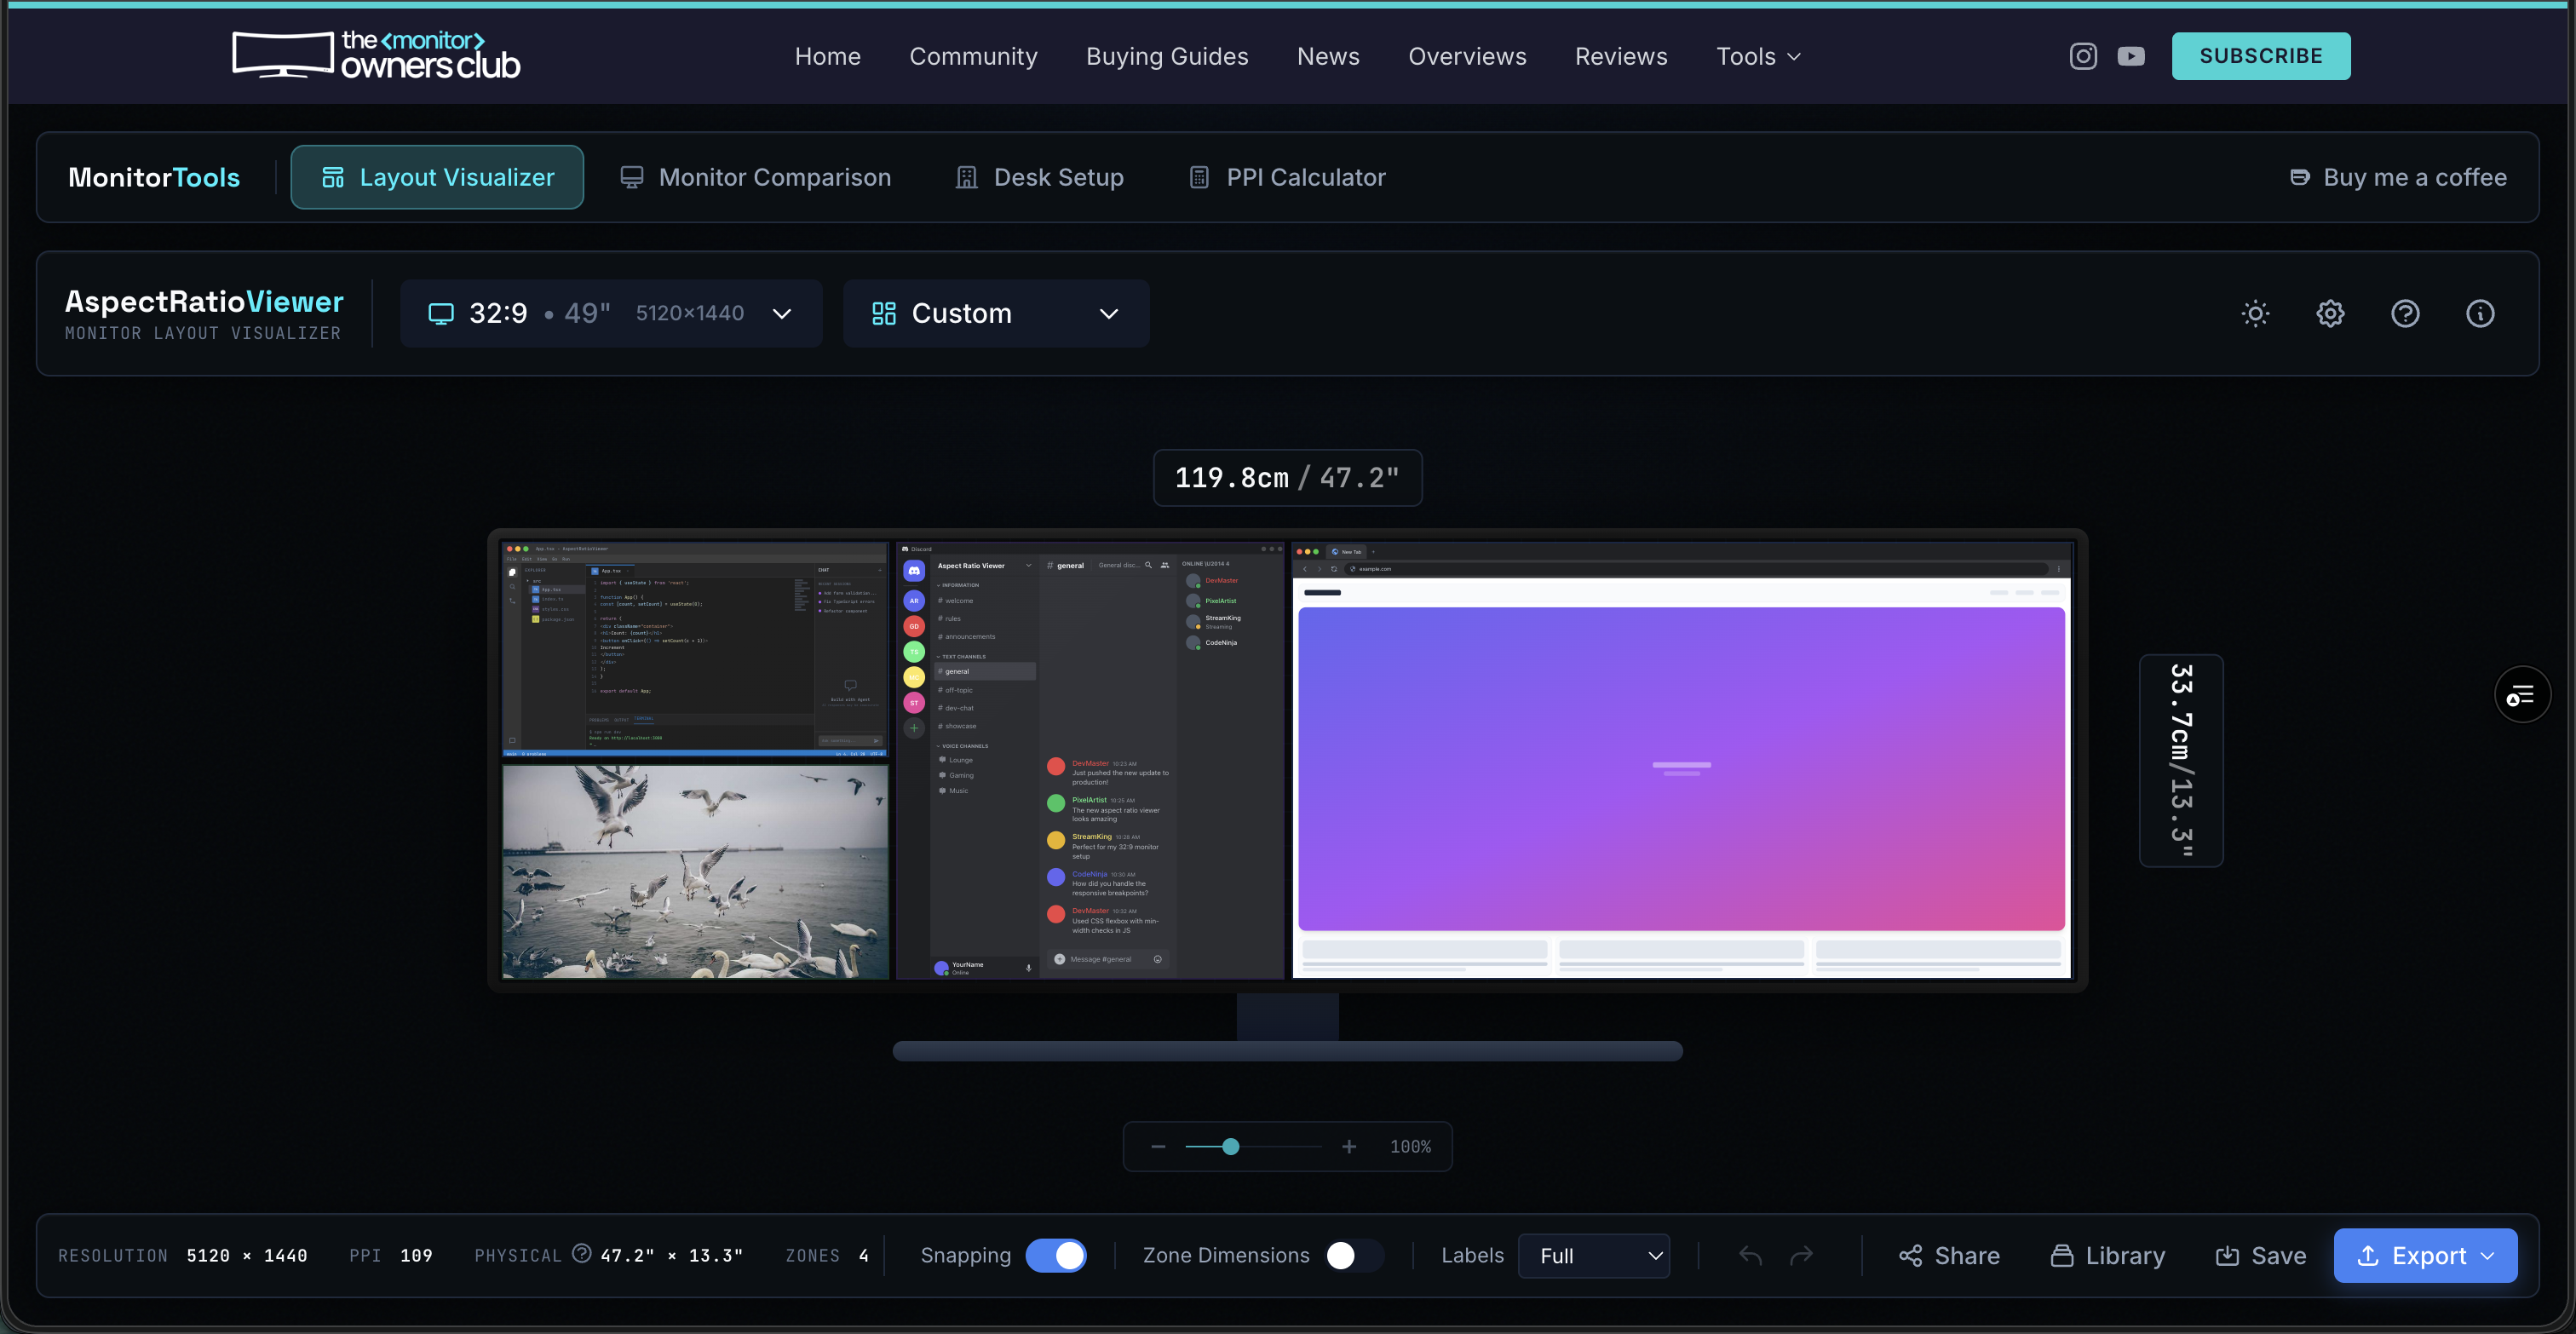Screen dimensions: 2576x1334
Task: Click the undo arrow icon
Action: pyautogui.click(x=1750, y=1255)
